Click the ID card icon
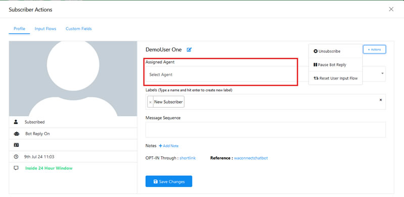This screenshot has width=404, height=197. [16, 145]
